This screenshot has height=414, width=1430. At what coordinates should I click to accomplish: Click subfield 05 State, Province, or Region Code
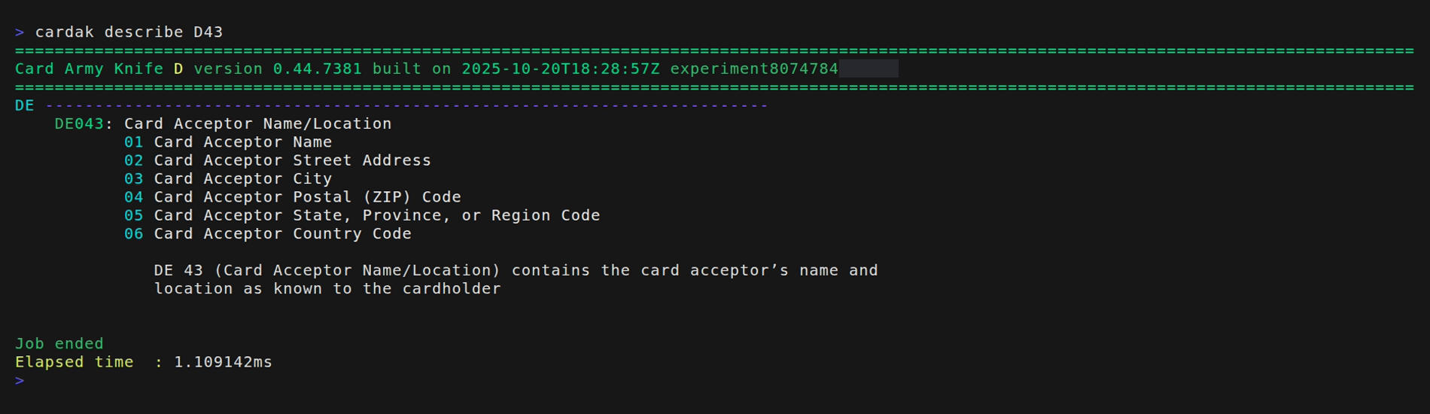[362, 215]
